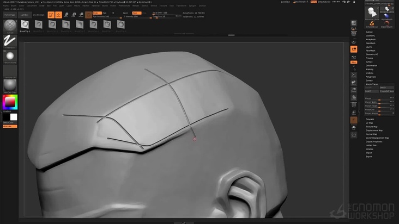Toggle Draw mode button

[58, 15]
